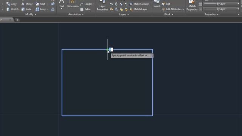Pick the Leader tool
The height and width of the screenshot is (136, 242).
86,4
